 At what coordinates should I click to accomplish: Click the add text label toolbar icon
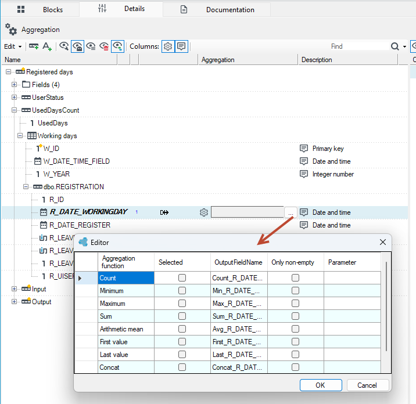coord(47,46)
